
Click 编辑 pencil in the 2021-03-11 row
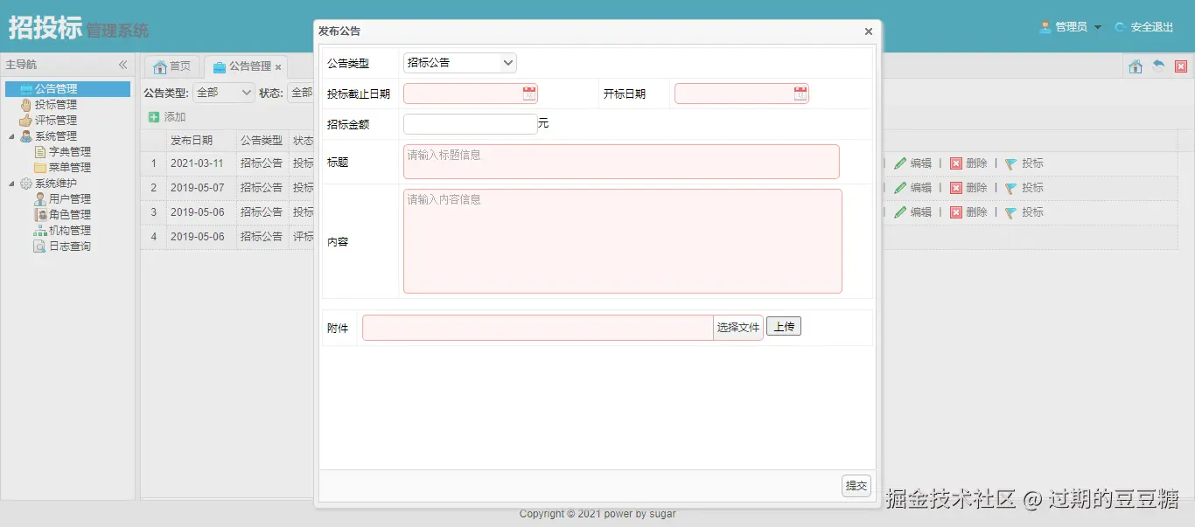tap(912, 163)
